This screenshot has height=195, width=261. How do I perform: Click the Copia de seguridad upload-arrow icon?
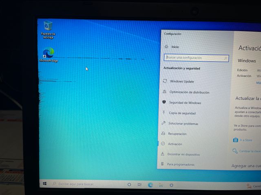pos(164,113)
